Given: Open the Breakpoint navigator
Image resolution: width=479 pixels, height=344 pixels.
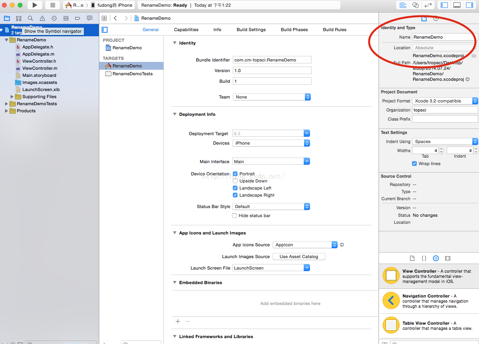Looking at the screenshot, I should click(78, 18).
